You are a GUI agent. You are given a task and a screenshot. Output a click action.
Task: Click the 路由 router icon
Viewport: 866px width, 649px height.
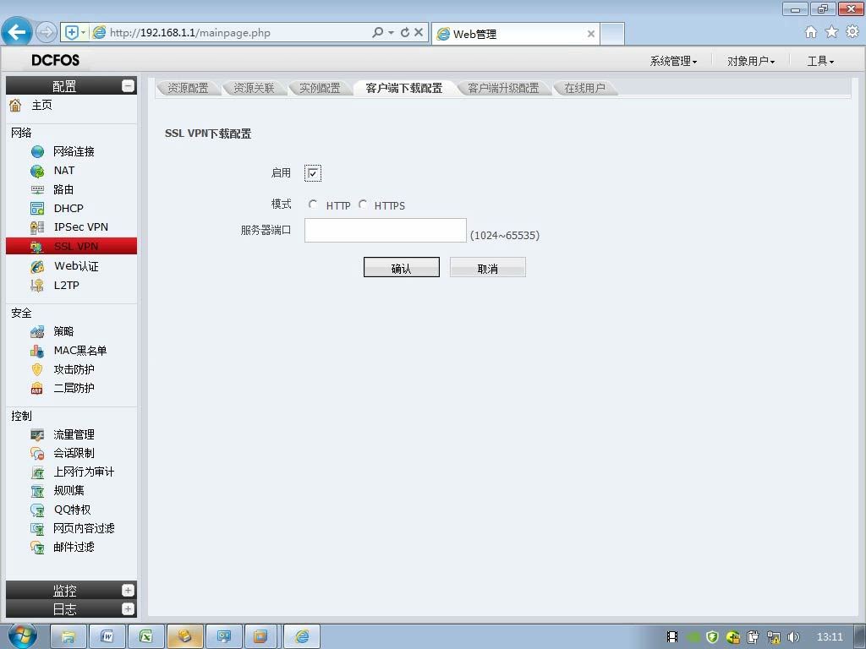coord(37,190)
